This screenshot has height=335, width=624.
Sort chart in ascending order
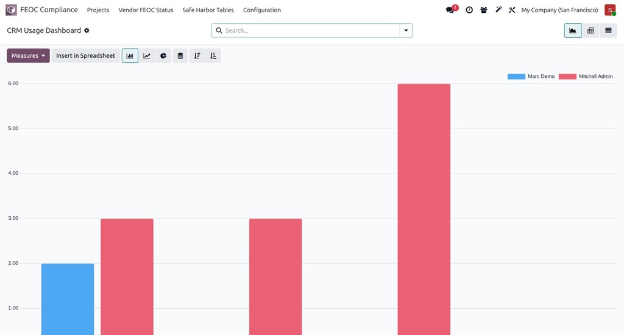(x=213, y=55)
